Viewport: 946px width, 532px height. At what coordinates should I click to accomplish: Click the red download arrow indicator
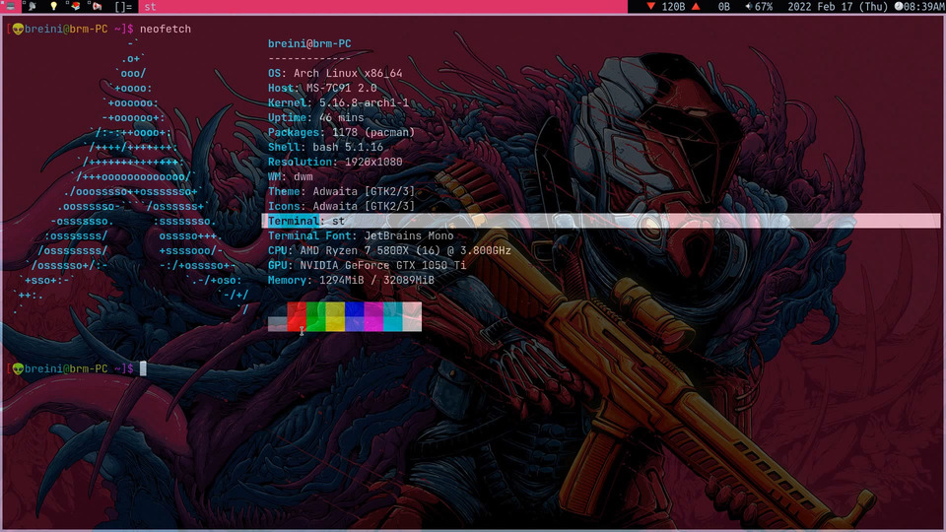[x=651, y=7]
